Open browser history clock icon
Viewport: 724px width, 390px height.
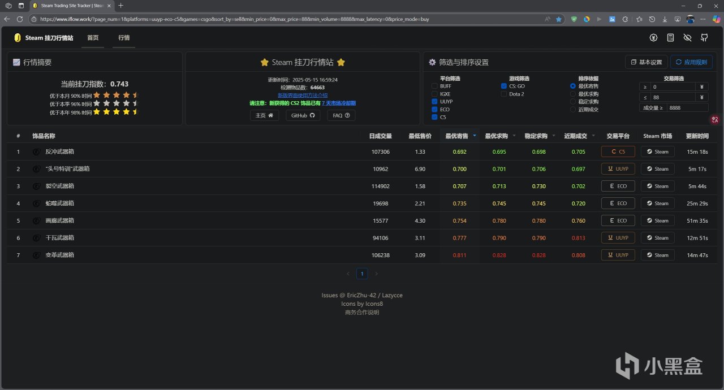[652, 19]
